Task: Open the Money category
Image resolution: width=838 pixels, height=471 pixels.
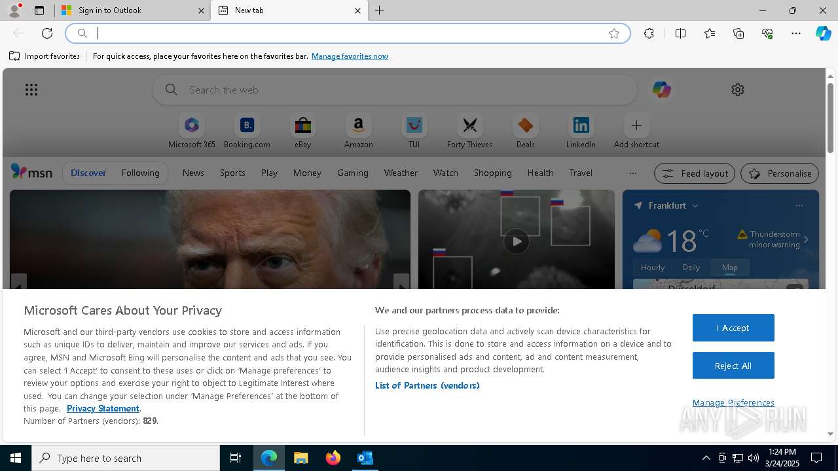Action: pos(307,173)
